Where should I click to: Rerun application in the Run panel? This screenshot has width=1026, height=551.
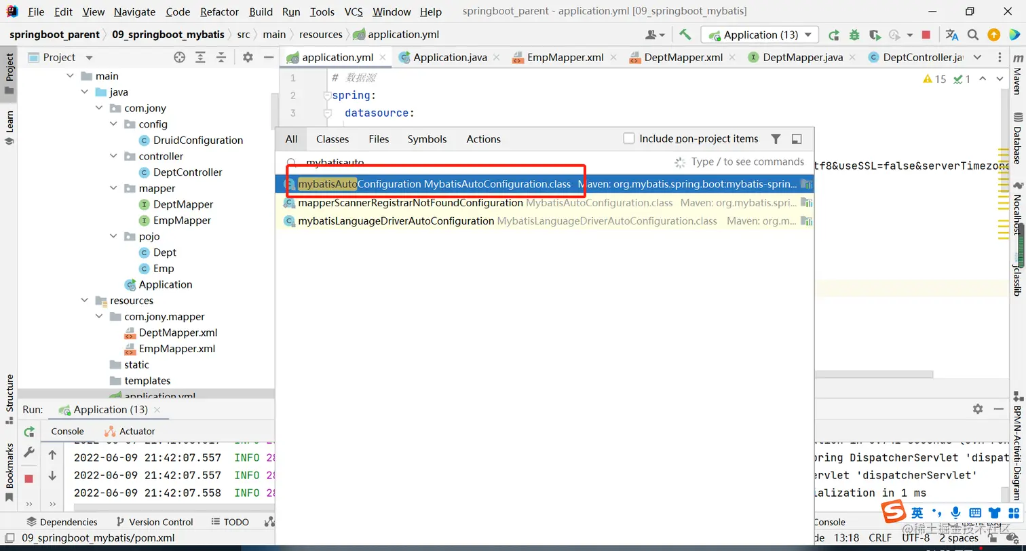(29, 432)
